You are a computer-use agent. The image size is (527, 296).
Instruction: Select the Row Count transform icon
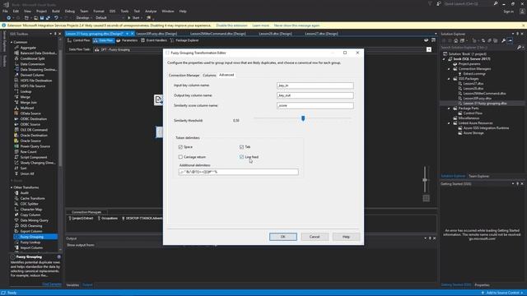pyautogui.click(x=16, y=151)
